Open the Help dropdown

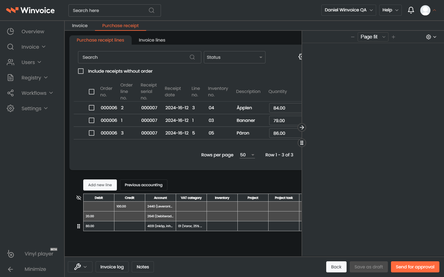coord(390,10)
